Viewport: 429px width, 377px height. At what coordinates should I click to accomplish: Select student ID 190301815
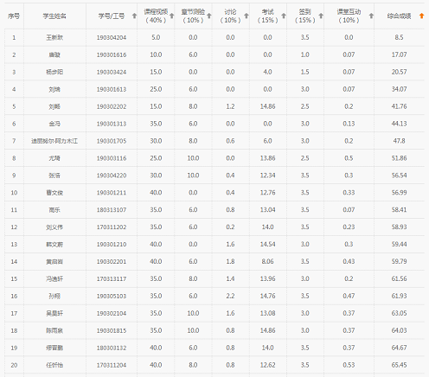112,330
